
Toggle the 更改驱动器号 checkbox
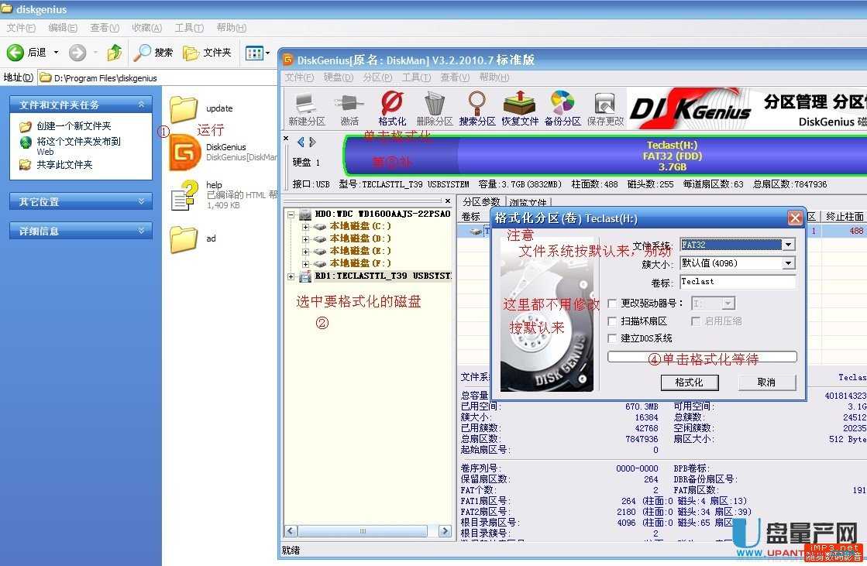coord(611,303)
